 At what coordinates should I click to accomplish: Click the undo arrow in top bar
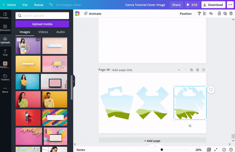coord(51,5)
